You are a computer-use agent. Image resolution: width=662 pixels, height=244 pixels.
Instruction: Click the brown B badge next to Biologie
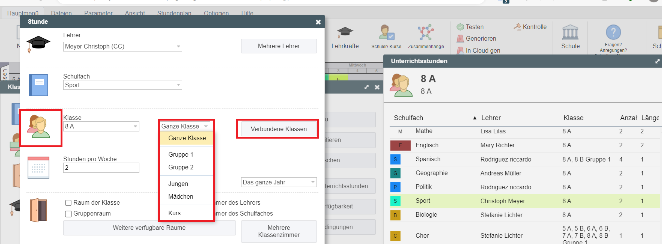[396, 215]
